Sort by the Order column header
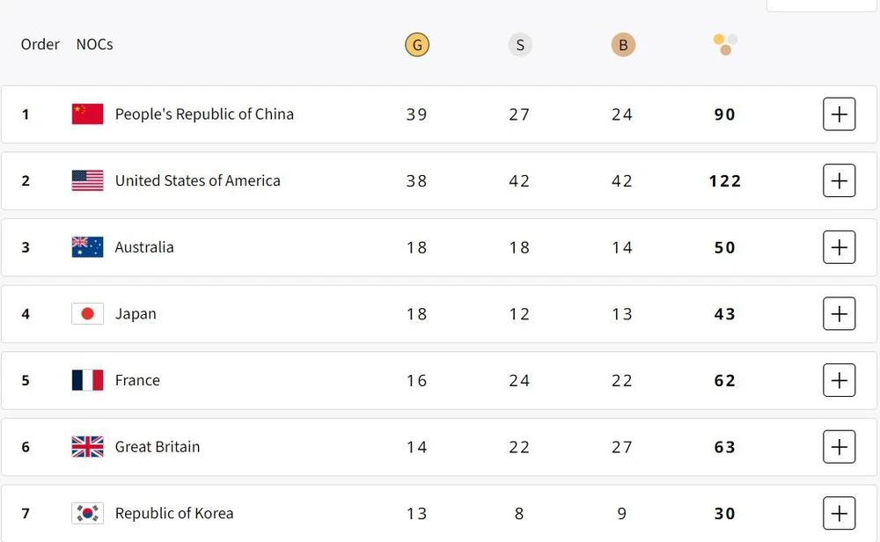This screenshot has height=542, width=880. 40,44
